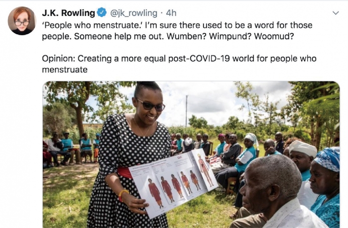
Task: Click the word 'Wimpund?' in the tweet
Action: tap(230, 36)
